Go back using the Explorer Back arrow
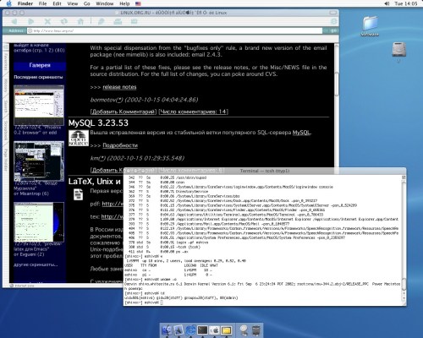This screenshot has width=423, height=338. point(14,21)
